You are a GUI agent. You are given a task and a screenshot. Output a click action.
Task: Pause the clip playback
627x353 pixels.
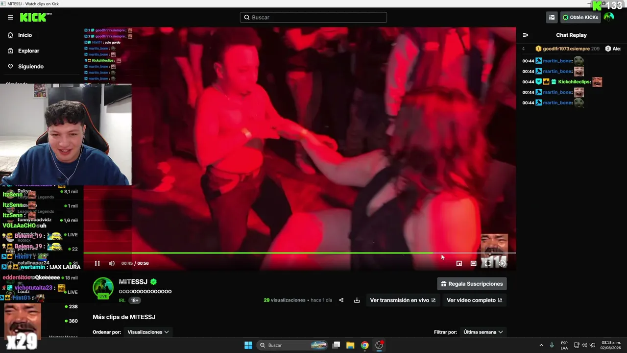click(x=97, y=263)
